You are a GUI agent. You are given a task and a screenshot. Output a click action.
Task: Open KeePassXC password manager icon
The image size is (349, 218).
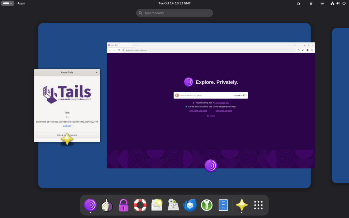[207, 205]
